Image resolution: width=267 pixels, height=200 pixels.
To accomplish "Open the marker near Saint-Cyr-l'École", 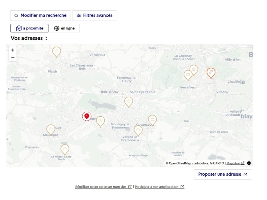I will tap(128, 102).
